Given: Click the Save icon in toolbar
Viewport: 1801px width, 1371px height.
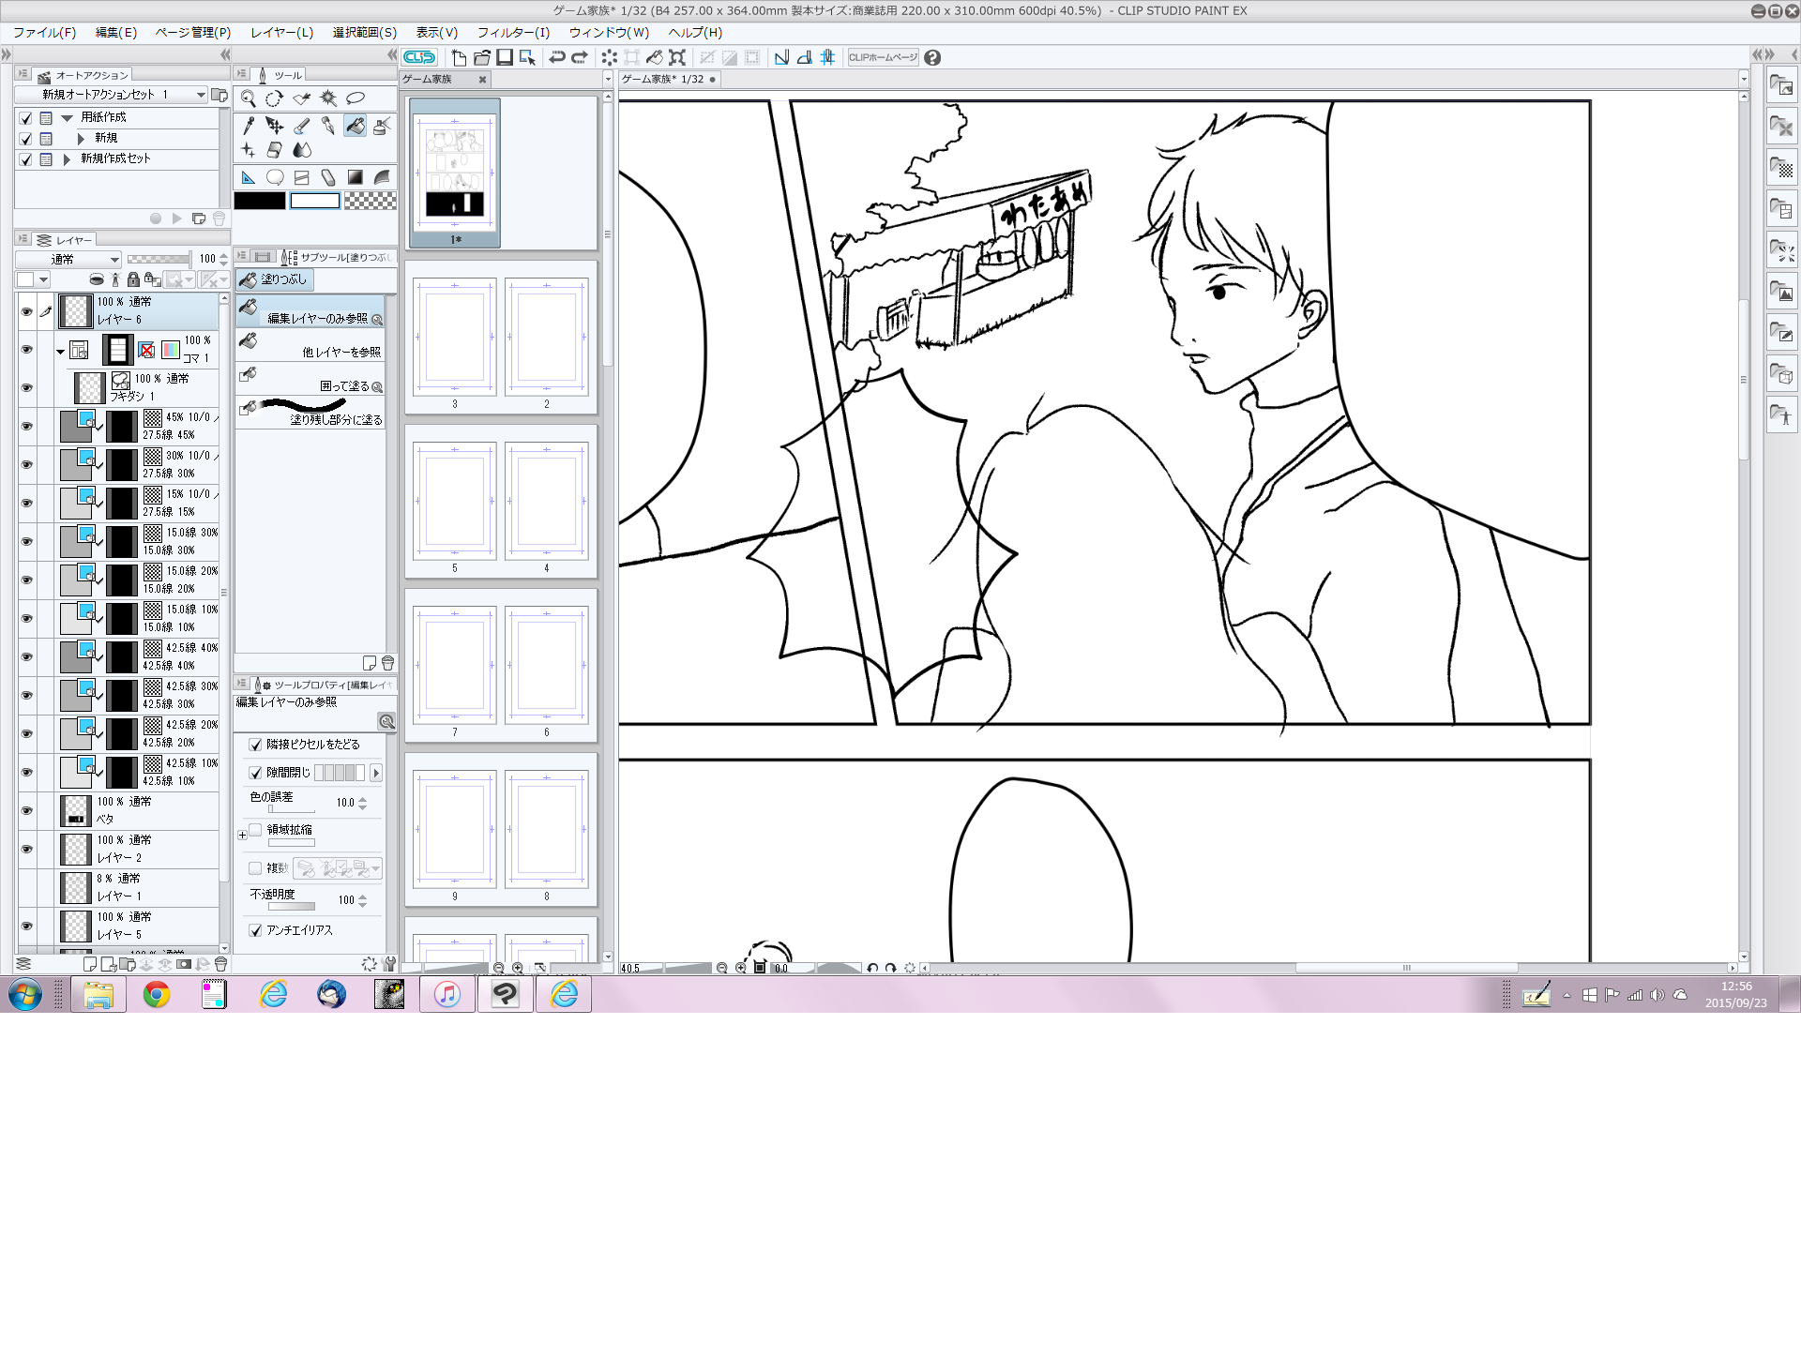Looking at the screenshot, I should pyautogui.click(x=505, y=57).
